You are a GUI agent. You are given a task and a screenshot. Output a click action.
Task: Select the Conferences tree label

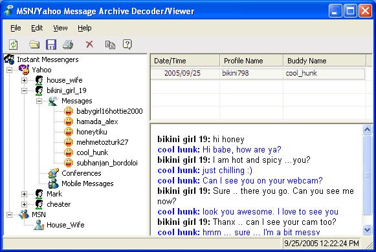[82, 173]
